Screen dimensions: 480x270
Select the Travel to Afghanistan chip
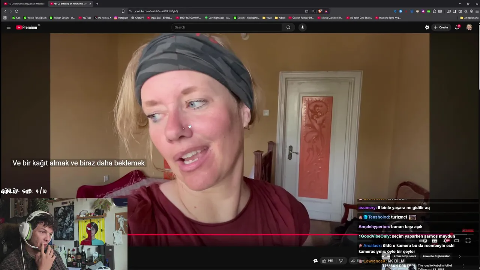436,256
